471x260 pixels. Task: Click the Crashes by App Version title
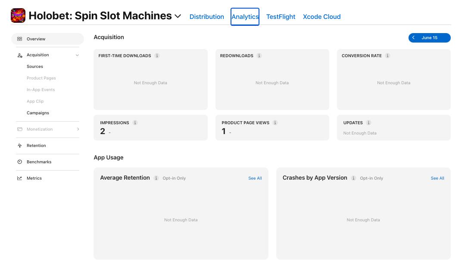pyautogui.click(x=315, y=178)
